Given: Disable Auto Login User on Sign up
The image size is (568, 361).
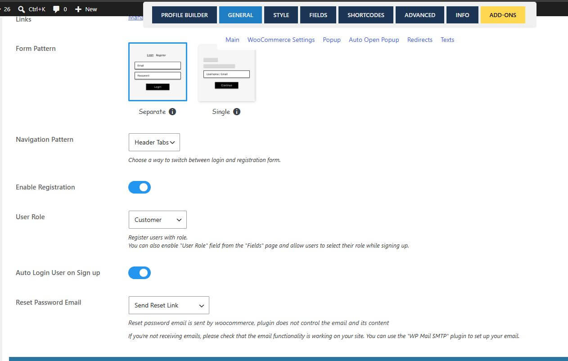Looking at the screenshot, I should [140, 273].
